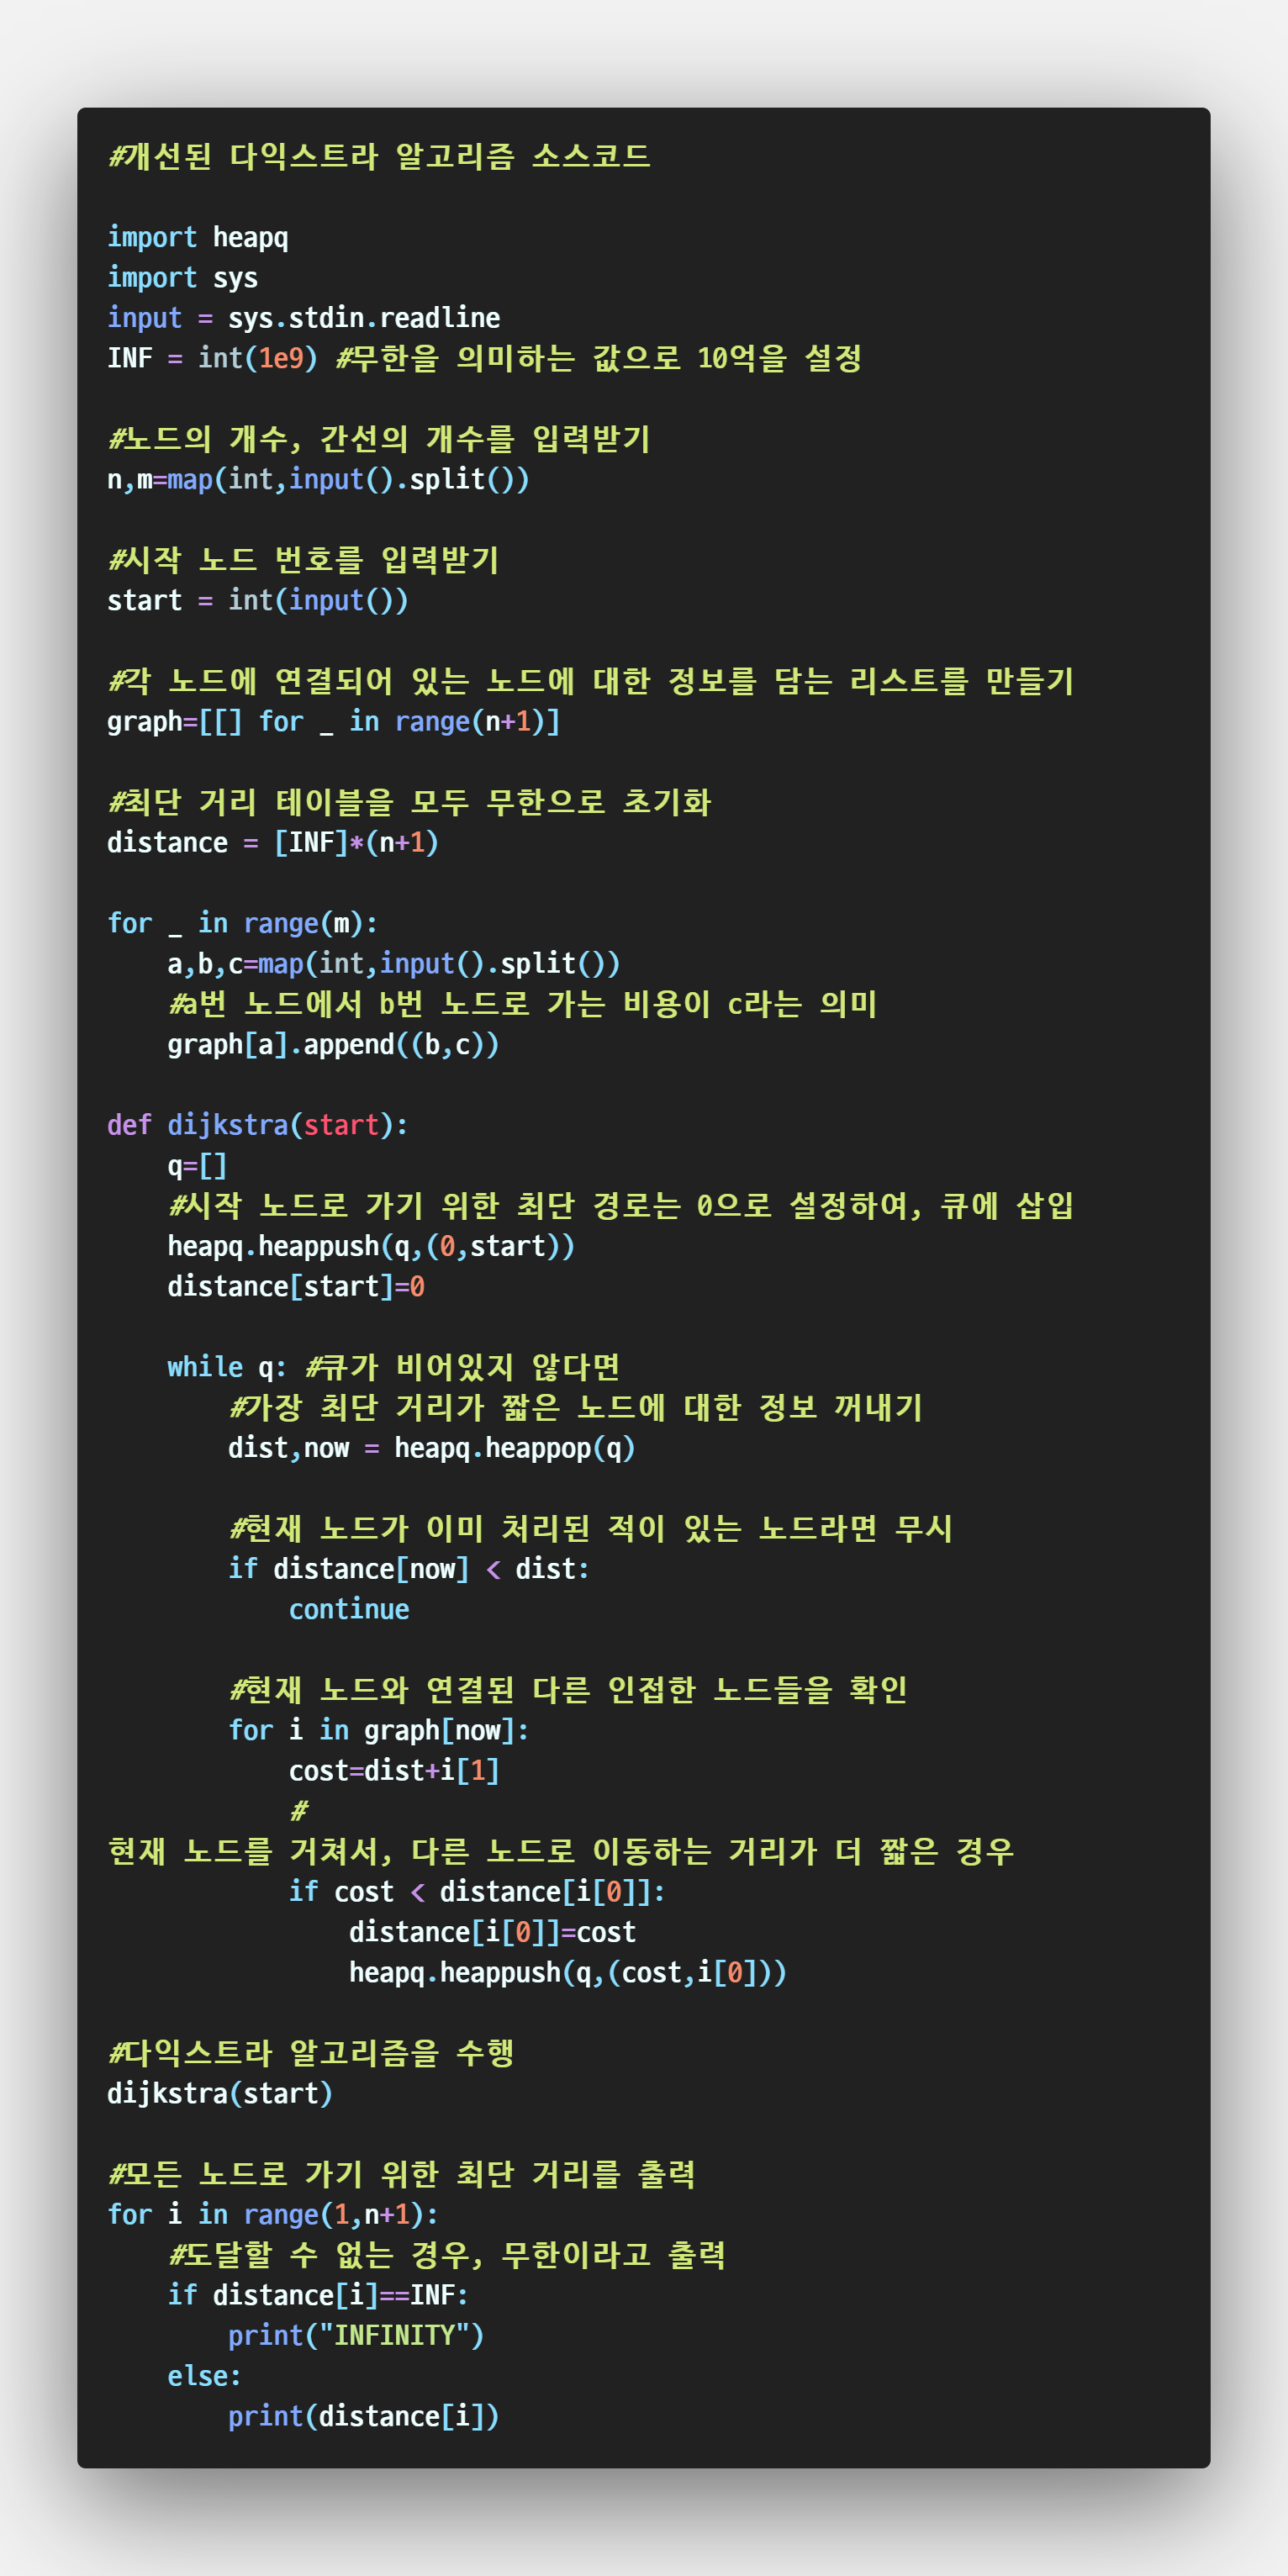The width and height of the screenshot is (1288, 2576).
Task: Click comment starting '#각 노드에 연결되어 있는'
Action: pos(591,681)
